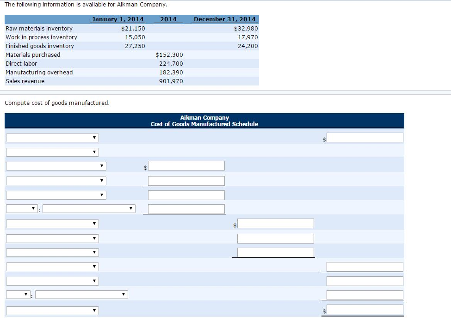
Task: Click the 'Direct labor' row label
Action: [21, 63]
